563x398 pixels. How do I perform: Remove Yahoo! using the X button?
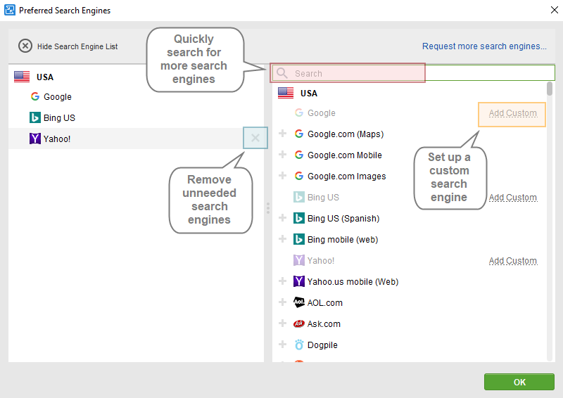255,138
